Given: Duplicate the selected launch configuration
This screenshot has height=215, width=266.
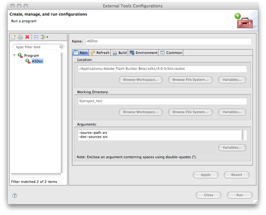Looking at the screenshot, I should pyautogui.click(x=20, y=37).
